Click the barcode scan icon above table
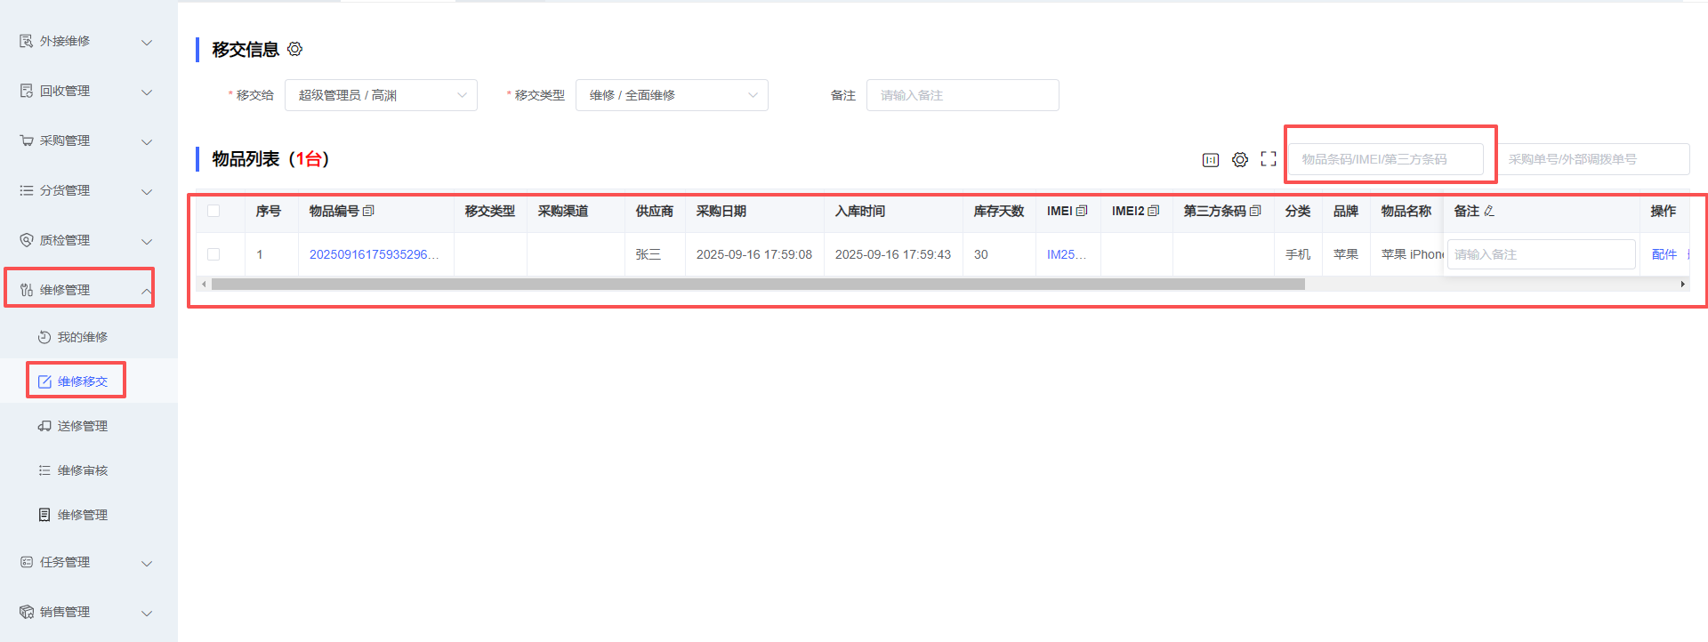Viewport: 1708px width, 642px height. 1211,160
